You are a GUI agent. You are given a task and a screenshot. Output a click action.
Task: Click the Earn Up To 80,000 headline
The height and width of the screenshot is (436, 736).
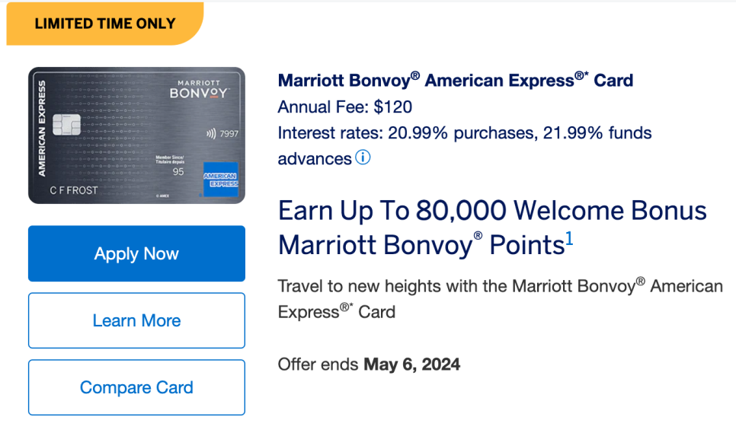[x=492, y=228]
